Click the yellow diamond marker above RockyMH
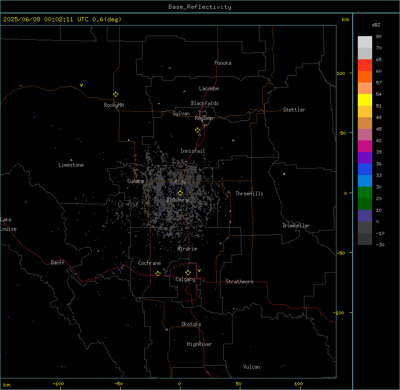The height and width of the screenshot is (390, 400). pyautogui.click(x=116, y=94)
